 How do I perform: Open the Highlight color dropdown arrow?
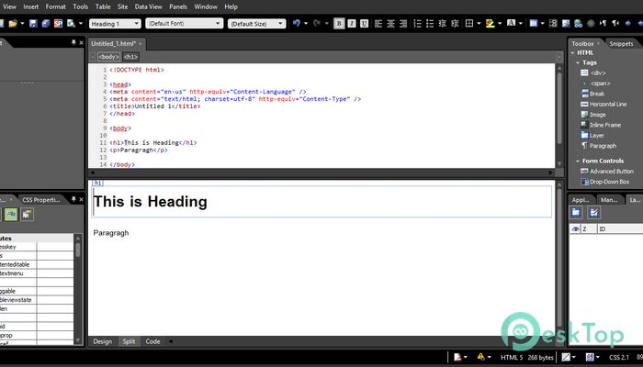tap(500, 24)
